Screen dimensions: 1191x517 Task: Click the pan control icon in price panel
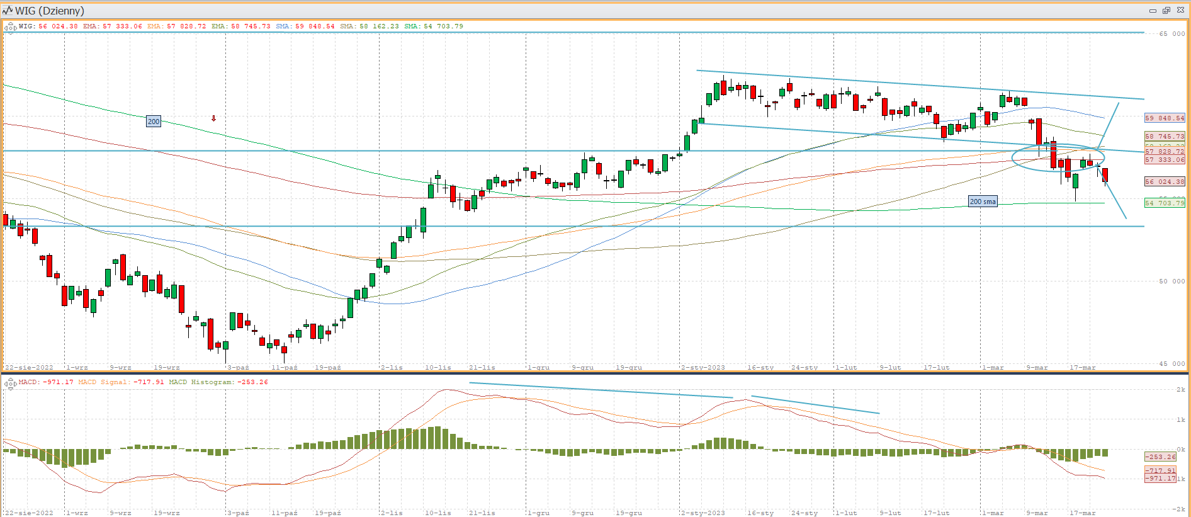pyautogui.click(x=10, y=27)
